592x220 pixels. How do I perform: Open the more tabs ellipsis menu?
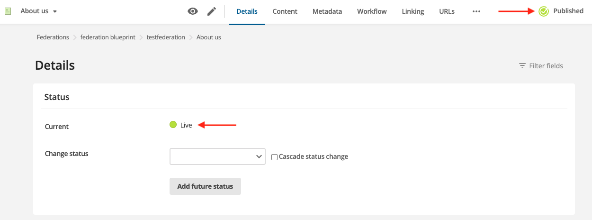click(476, 11)
